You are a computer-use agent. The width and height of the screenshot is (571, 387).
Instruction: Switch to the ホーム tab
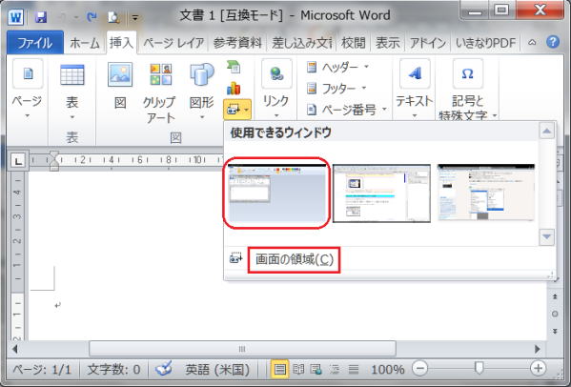pos(85,43)
